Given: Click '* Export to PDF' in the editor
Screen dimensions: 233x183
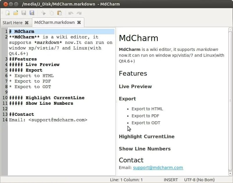Looking at the screenshot, I should coord(30,81).
